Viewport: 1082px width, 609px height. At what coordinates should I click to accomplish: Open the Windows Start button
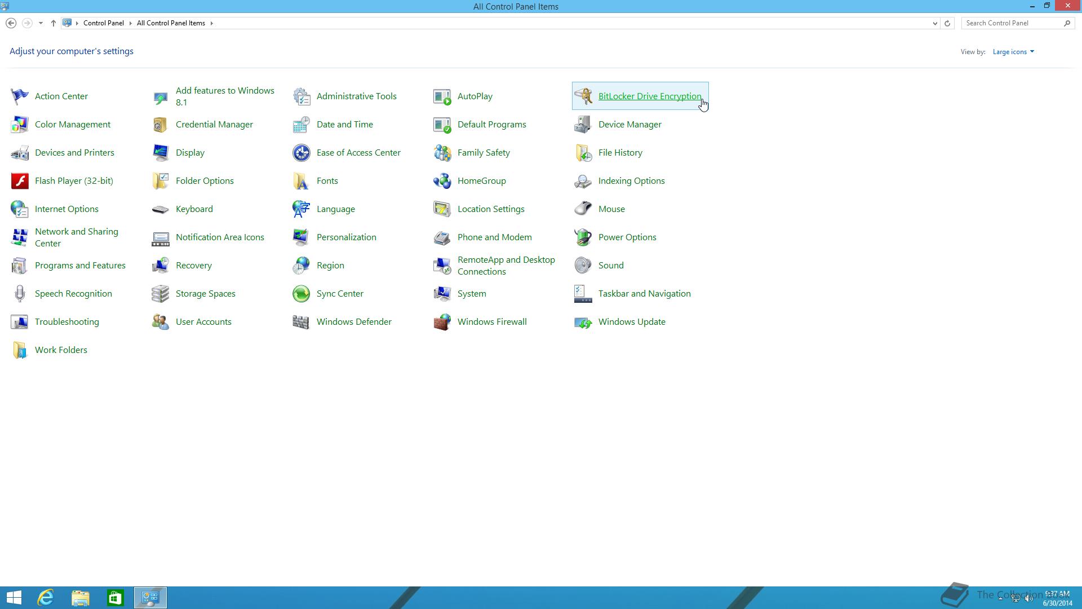(x=14, y=598)
